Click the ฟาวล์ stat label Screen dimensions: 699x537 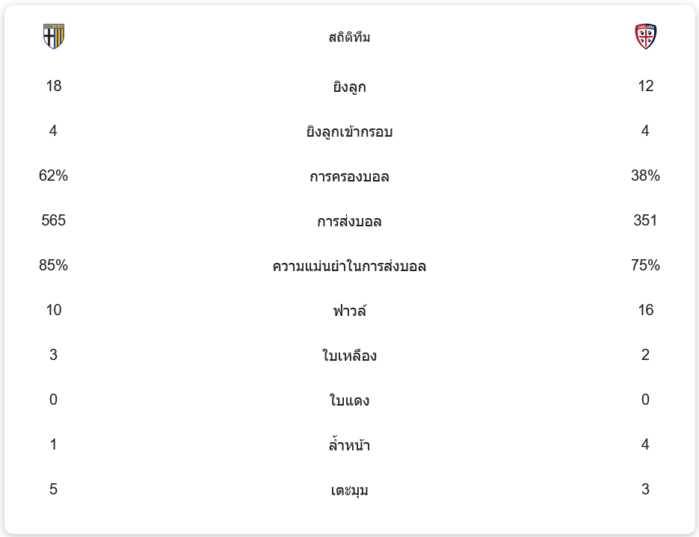(x=350, y=311)
